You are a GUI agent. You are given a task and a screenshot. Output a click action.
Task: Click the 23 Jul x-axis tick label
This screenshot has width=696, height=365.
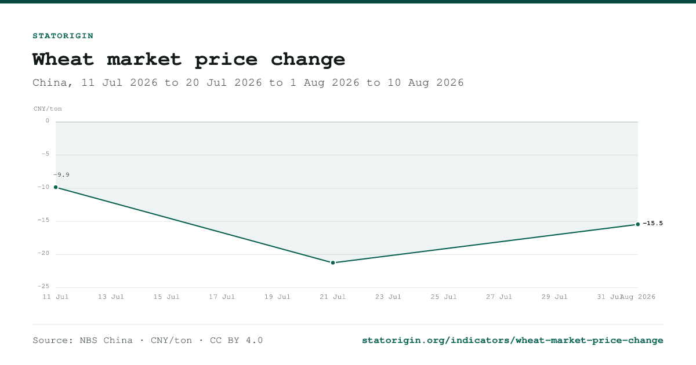[x=388, y=297]
